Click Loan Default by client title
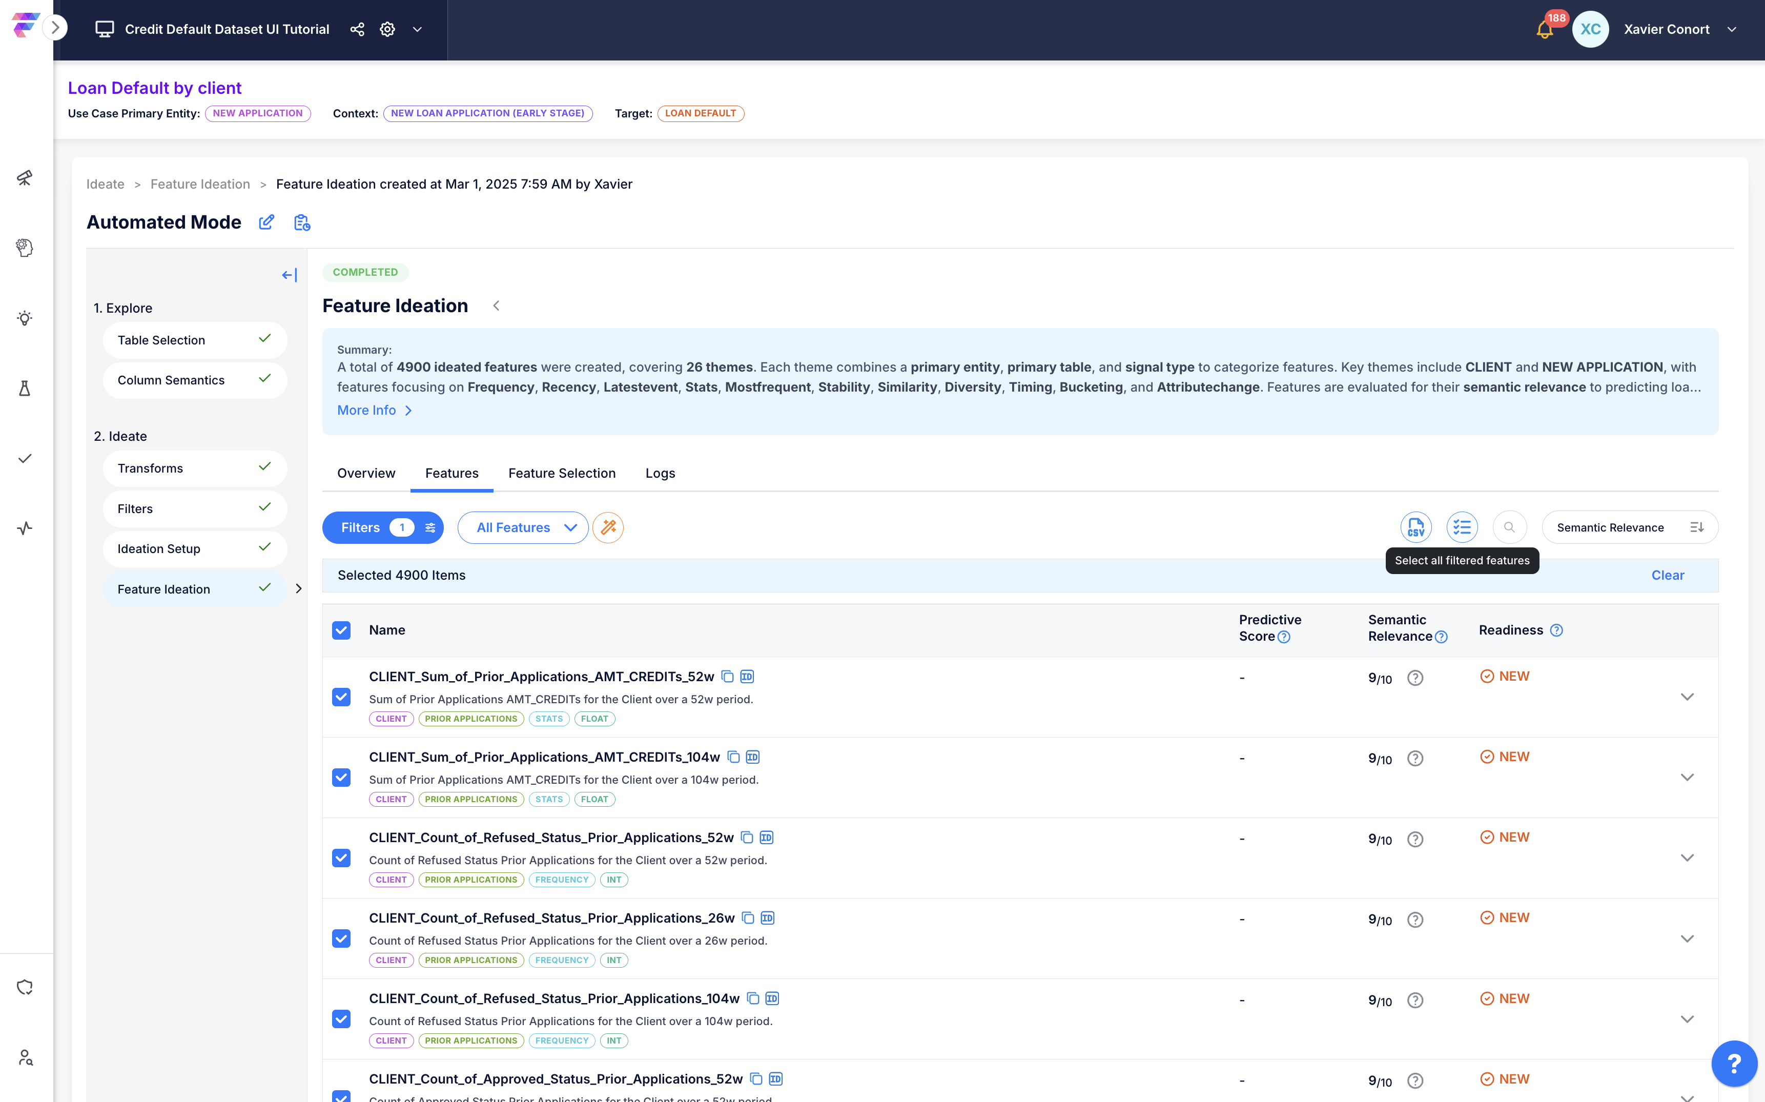 click(x=154, y=88)
